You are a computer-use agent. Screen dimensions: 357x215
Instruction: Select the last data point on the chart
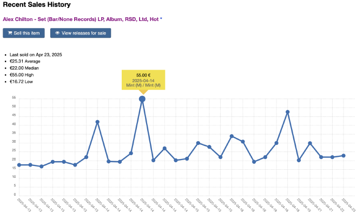pyautogui.click(x=343, y=156)
